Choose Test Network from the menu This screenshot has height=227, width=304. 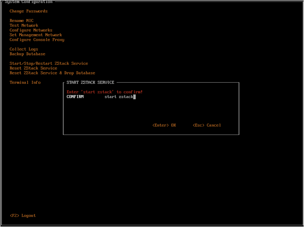click(24, 26)
